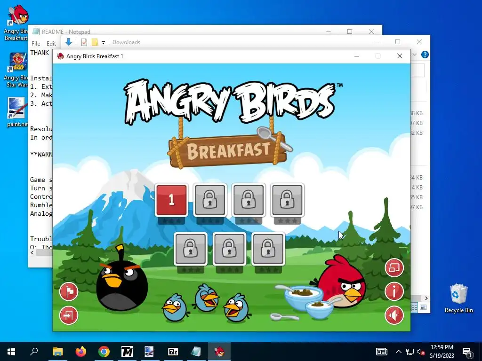The image size is (482, 361).
Task: Select the Angry Birds taskbar icon
Action: pyautogui.click(x=219, y=352)
